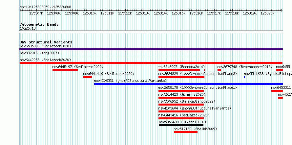Viewport: 292px width, 145px height.
Task: Select the esv3546997 bar with whiskers
Action: pyautogui.click(x=181, y=70)
